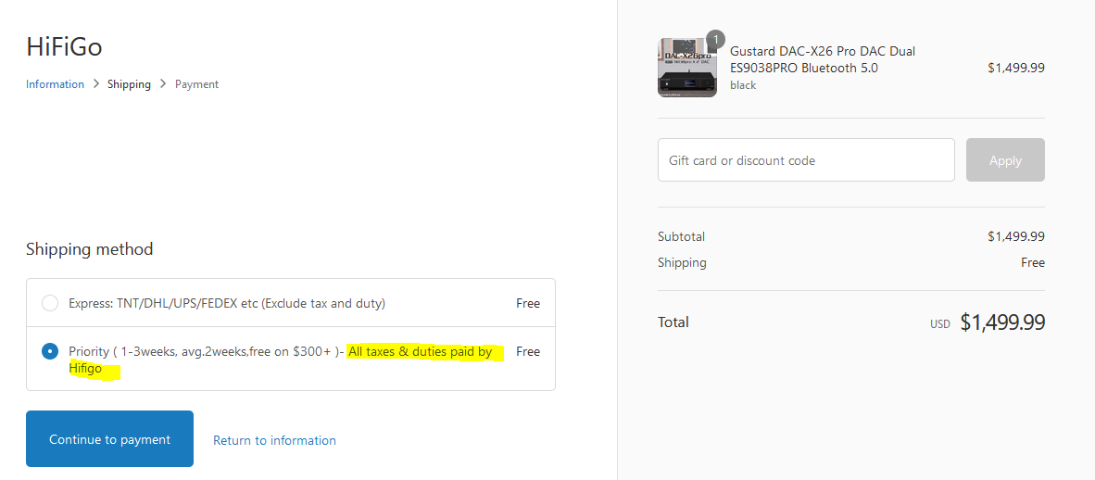Click the Payment breadcrumb step
The height and width of the screenshot is (480, 1095).
pyautogui.click(x=197, y=83)
